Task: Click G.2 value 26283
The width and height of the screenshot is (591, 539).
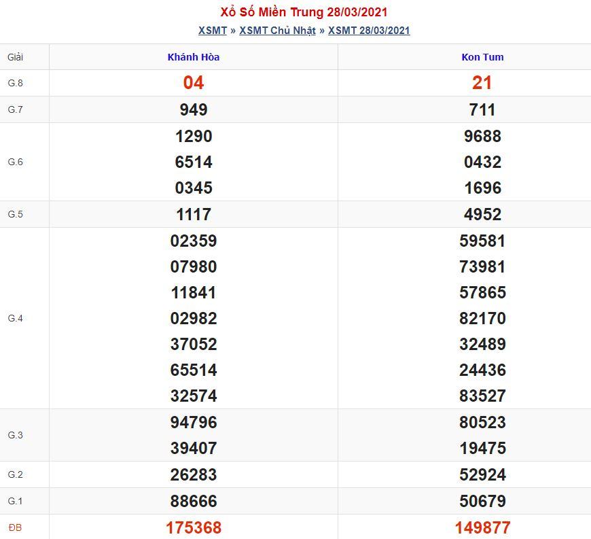Action: point(194,474)
